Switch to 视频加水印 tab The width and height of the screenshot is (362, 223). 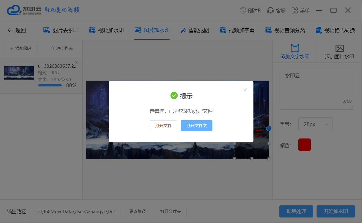106,30
